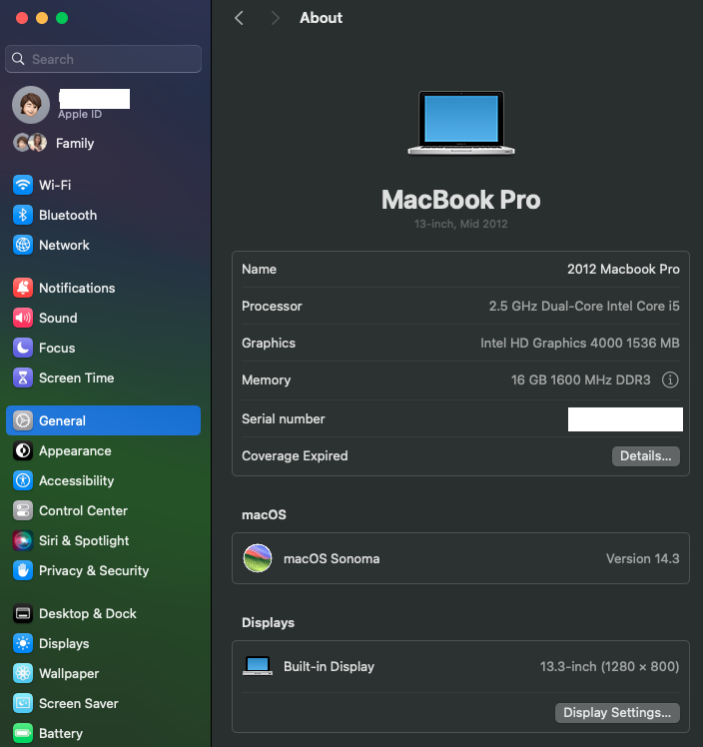This screenshot has height=747, width=703.
Task: Select Wallpaper label in sidebar
Action: tap(69, 674)
